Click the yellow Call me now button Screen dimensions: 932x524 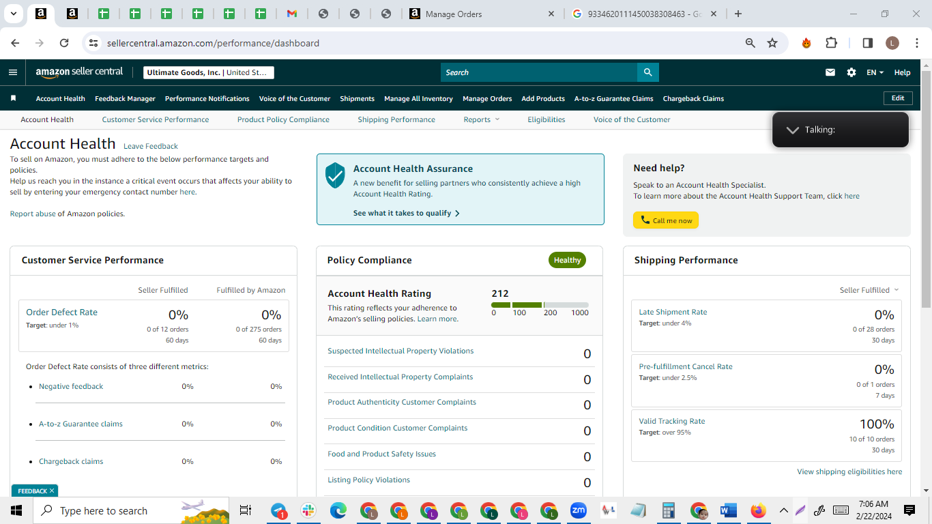tap(666, 220)
